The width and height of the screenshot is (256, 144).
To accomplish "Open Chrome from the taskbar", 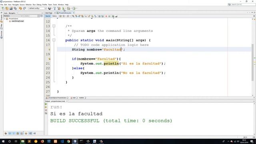I will click(68, 141).
